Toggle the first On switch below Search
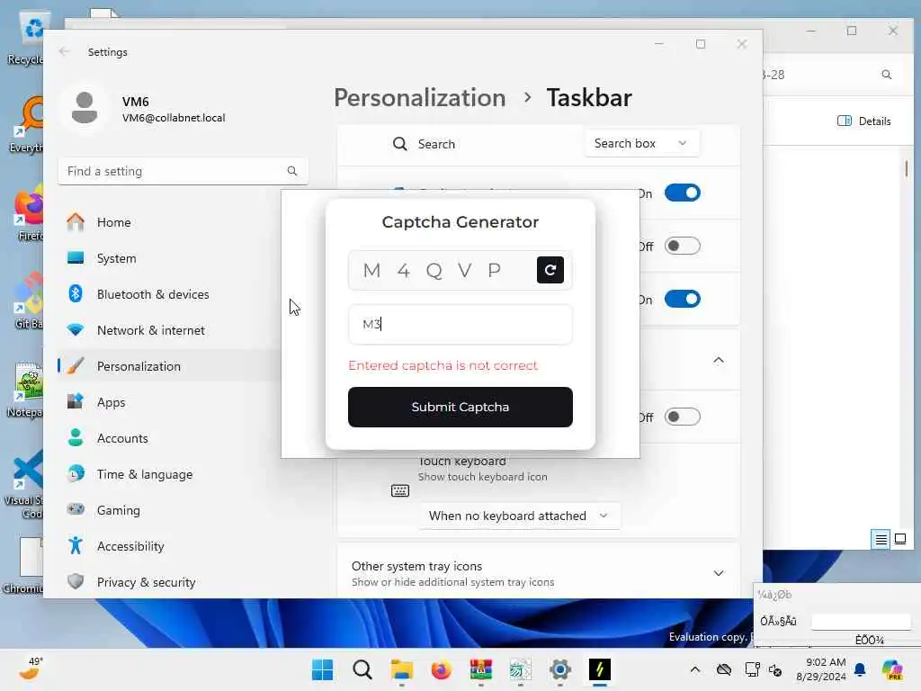The width and height of the screenshot is (921, 691). point(682,193)
